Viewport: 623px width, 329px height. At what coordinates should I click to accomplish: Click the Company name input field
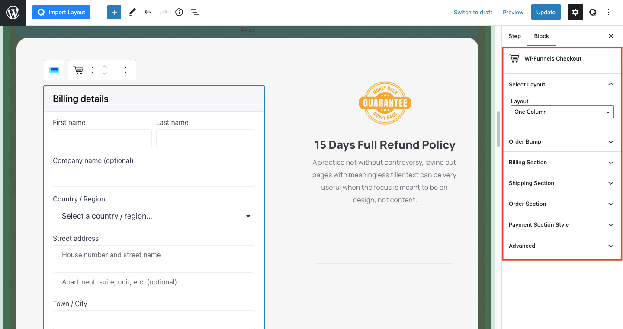[154, 177]
